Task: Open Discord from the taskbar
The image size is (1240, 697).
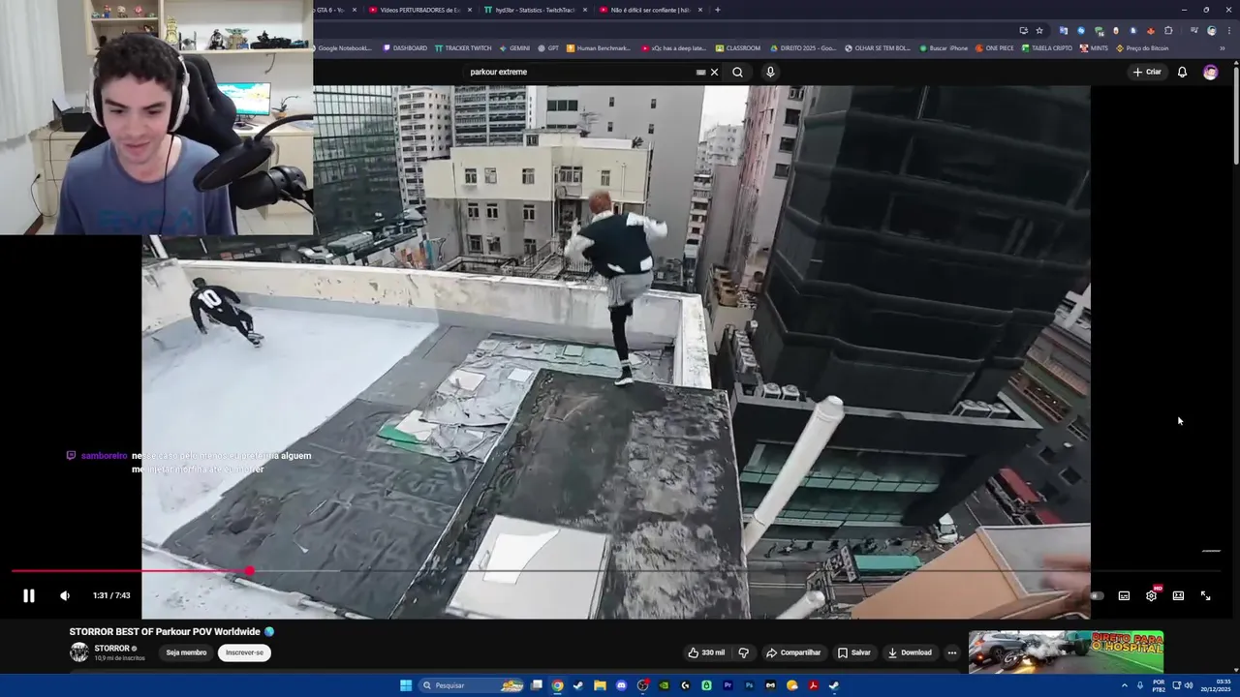Action: (x=621, y=685)
